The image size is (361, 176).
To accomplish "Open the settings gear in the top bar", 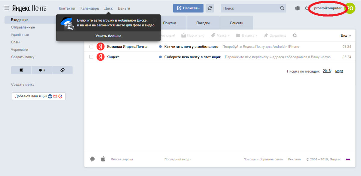I will [x=307, y=8].
